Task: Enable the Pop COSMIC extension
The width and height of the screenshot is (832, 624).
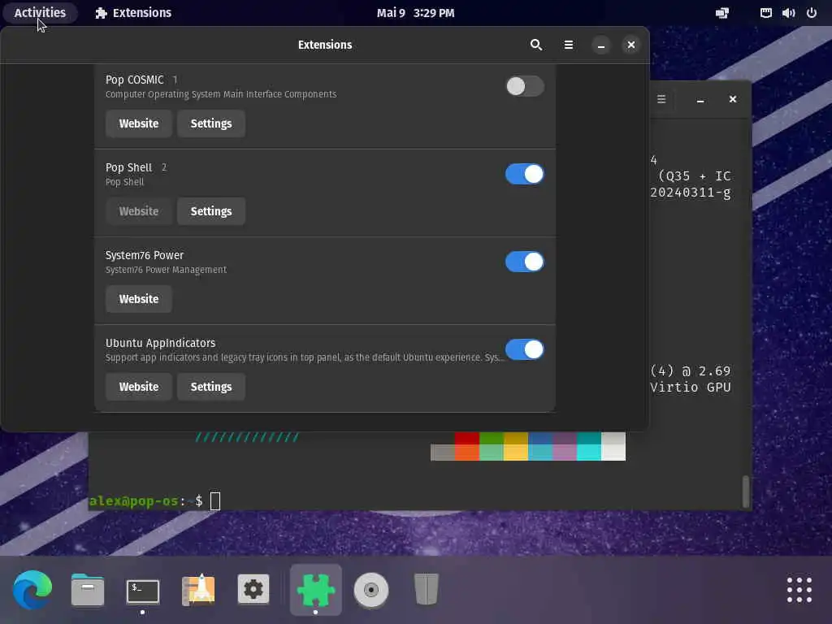Action: click(524, 86)
